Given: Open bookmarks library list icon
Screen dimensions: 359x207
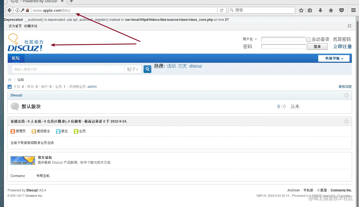Looking at the screenshot, I should (x=310, y=10).
